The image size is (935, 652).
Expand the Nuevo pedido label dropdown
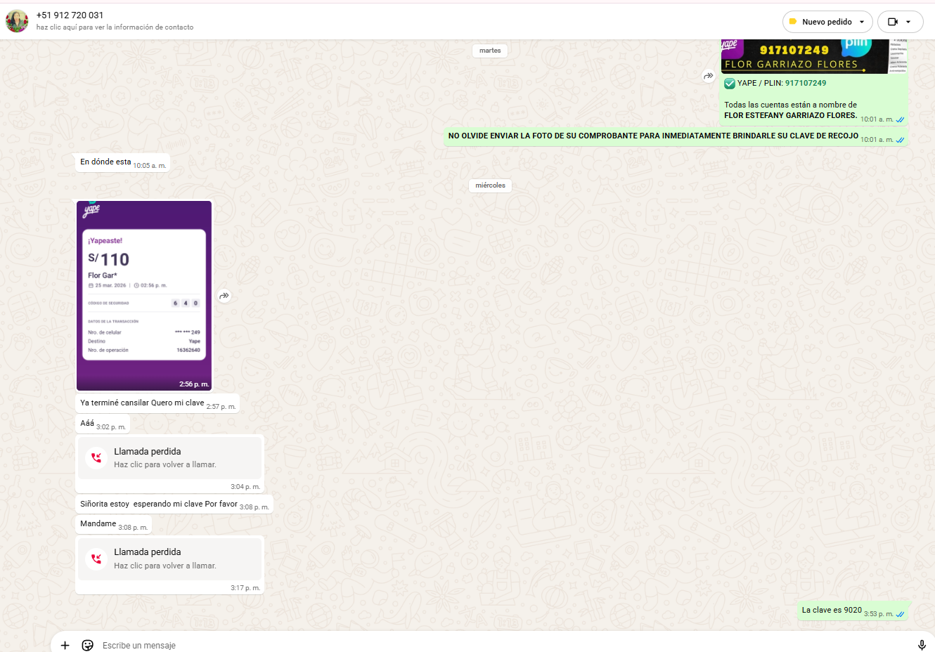862,22
